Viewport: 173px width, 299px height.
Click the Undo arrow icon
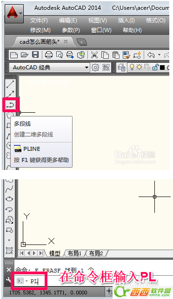click(151, 55)
